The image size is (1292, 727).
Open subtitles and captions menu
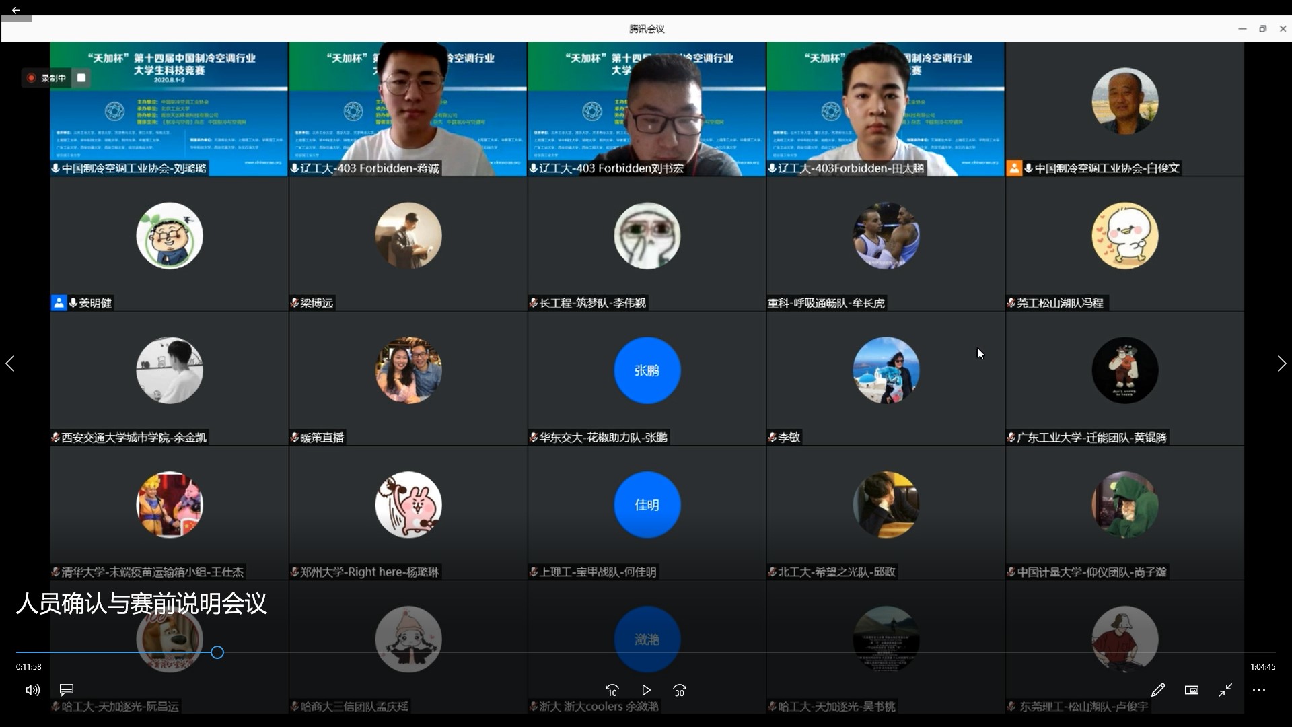66,690
